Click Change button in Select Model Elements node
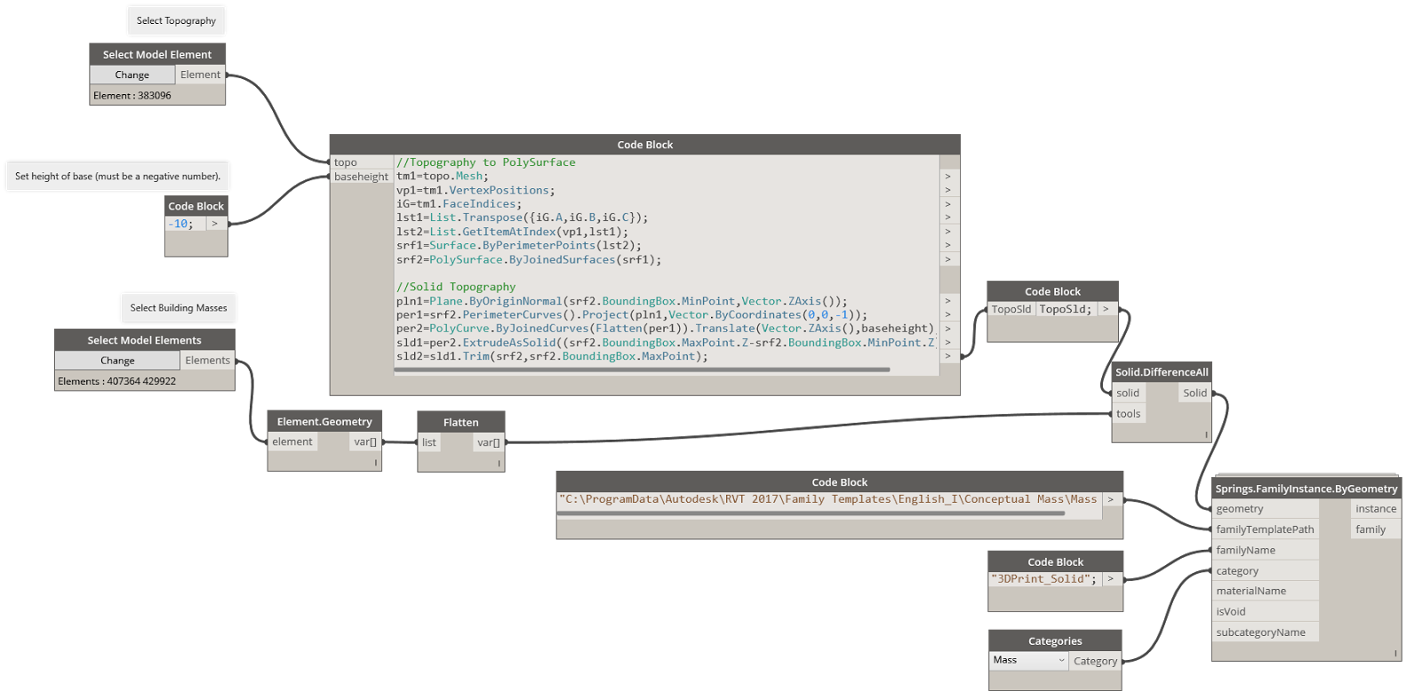 point(117,361)
